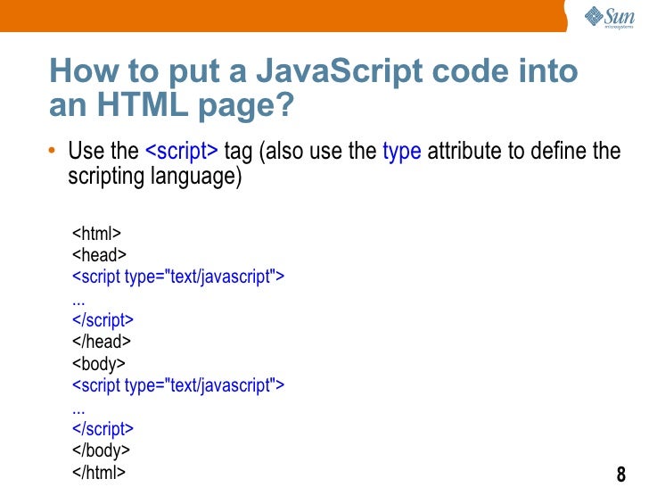
Task: Click the '<body>' opening tag line
Action: point(98,365)
